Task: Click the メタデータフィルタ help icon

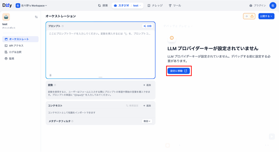Action: pyautogui.click(x=72, y=121)
